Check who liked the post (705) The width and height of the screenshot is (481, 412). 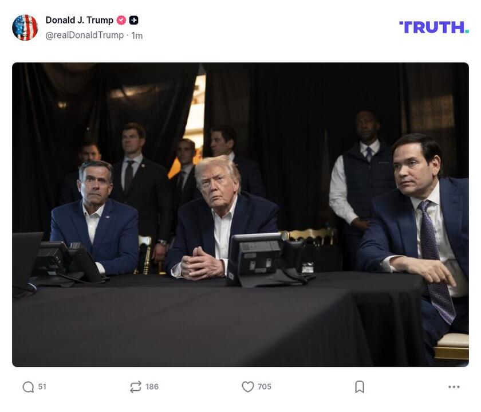pyautogui.click(x=263, y=387)
